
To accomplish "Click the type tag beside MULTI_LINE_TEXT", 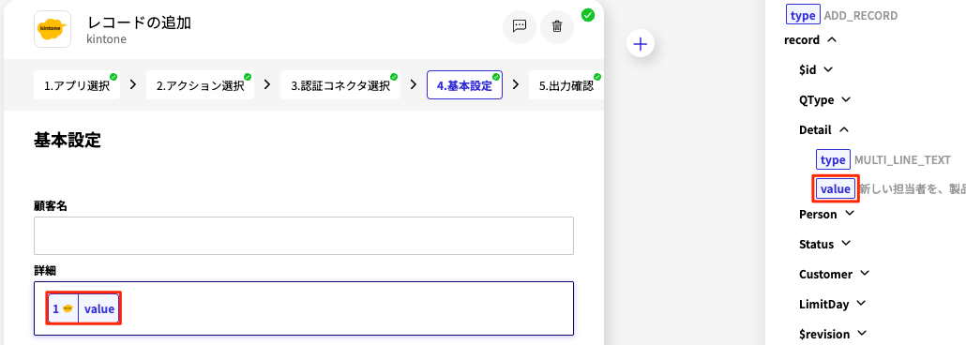I will click(833, 159).
